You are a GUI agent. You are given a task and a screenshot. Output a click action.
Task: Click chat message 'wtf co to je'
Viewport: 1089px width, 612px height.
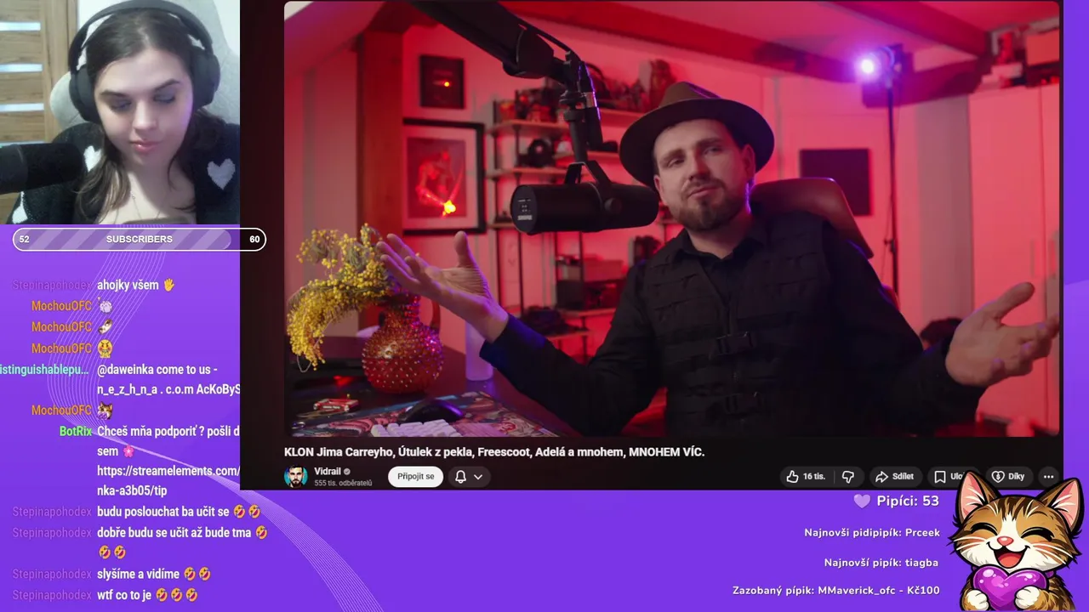coord(147,595)
